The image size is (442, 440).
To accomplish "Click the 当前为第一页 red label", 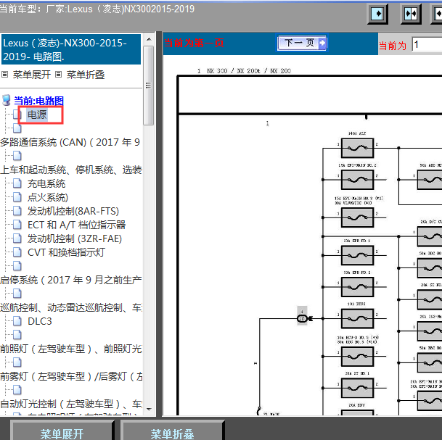I will [194, 43].
